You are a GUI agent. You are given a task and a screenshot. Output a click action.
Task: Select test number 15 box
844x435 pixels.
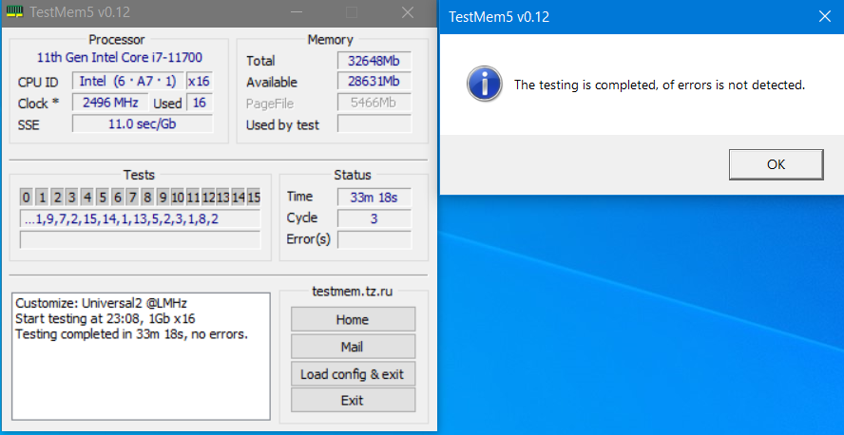tap(254, 198)
